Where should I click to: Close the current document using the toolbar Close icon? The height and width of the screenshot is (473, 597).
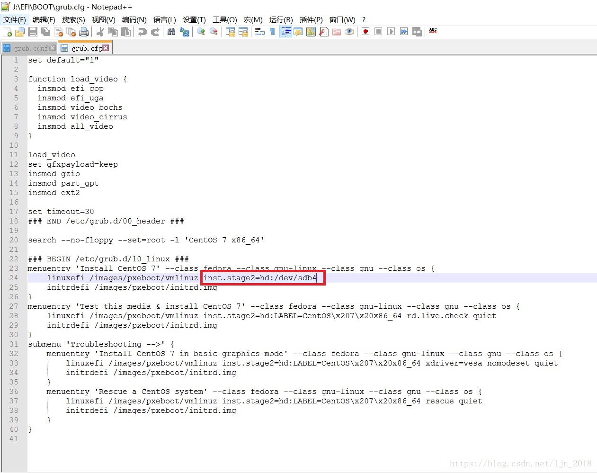click(58, 32)
